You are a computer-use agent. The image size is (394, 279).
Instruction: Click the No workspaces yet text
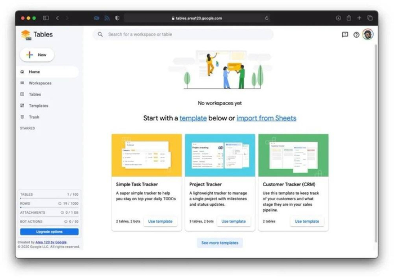(220, 103)
